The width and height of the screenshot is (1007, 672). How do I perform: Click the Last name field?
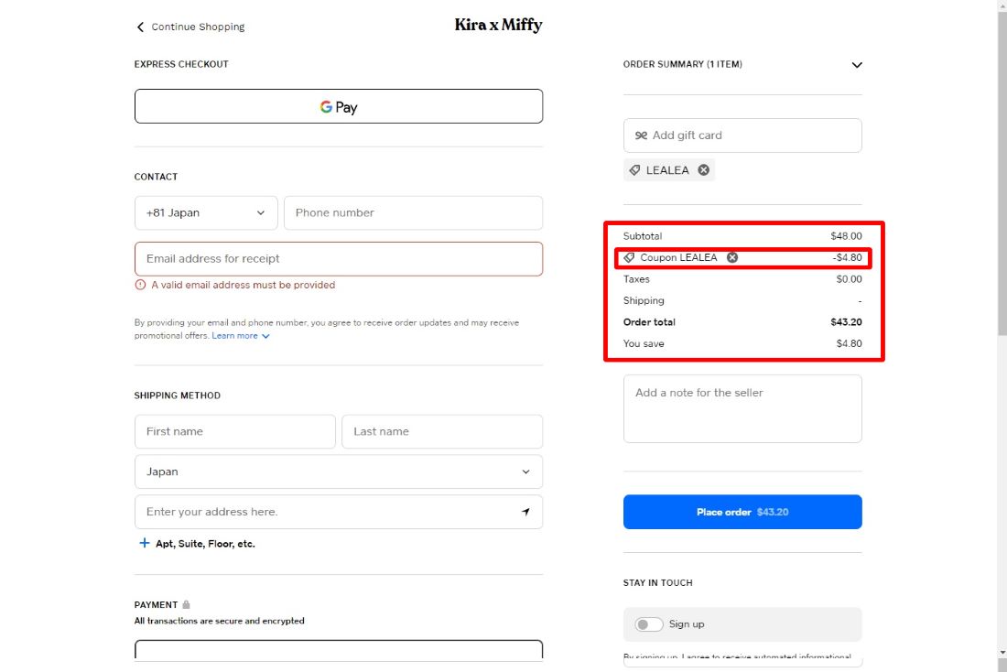point(442,432)
